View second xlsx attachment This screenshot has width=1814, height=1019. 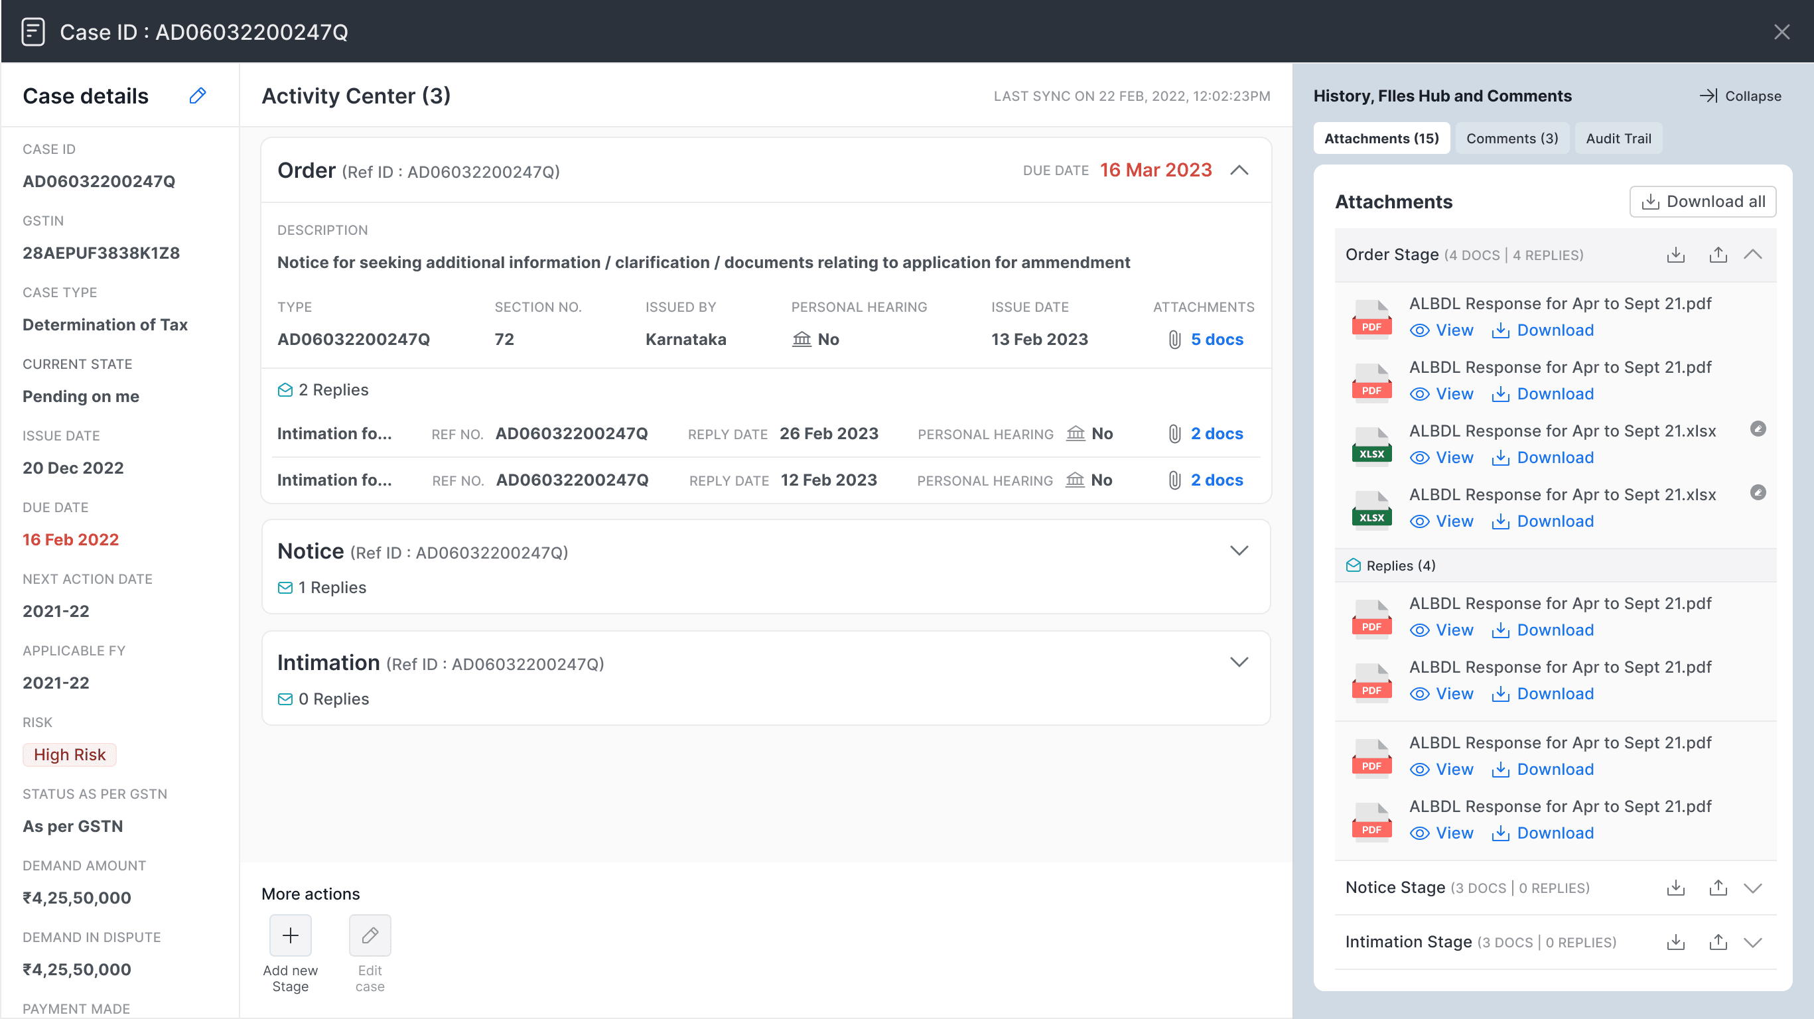tap(1442, 521)
